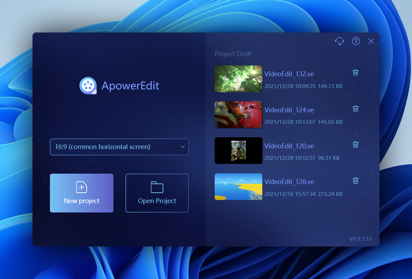
Task: Open the VideoEdit_132.ve project draft
Action: click(x=289, y=74)
